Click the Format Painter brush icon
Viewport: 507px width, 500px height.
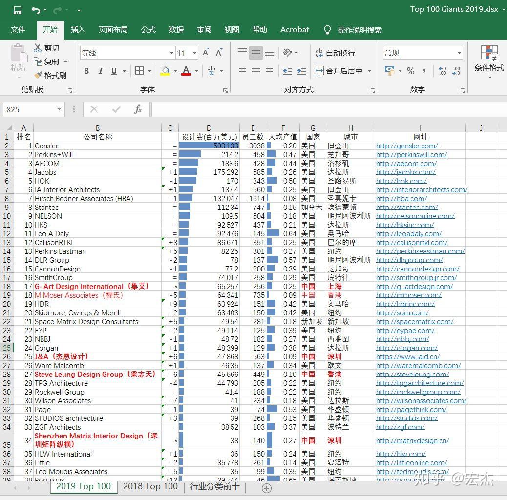(x=38, y=75)
